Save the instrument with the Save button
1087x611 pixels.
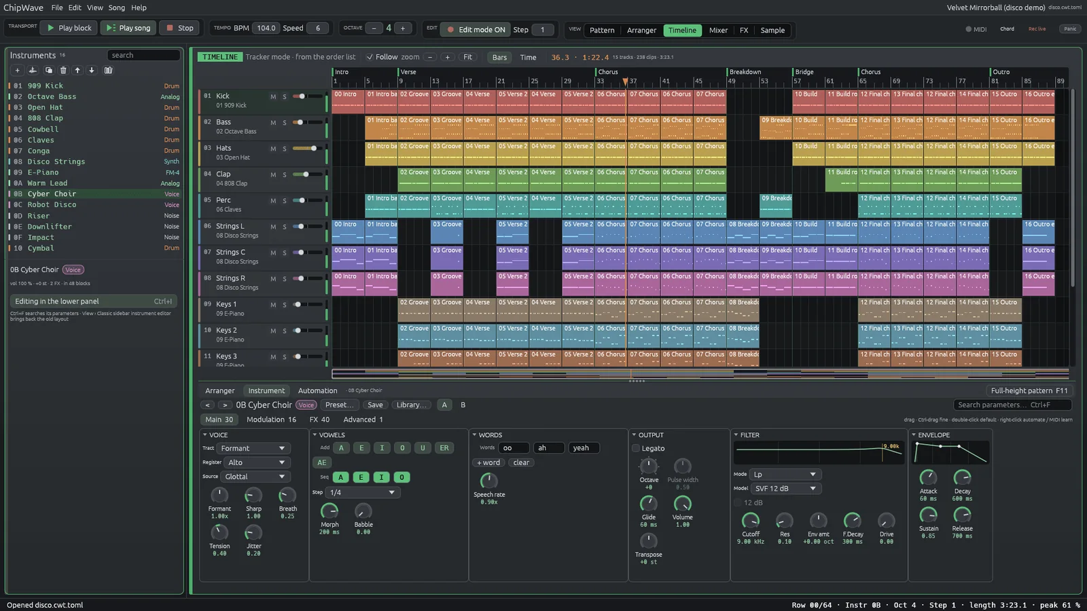point(375,405)
